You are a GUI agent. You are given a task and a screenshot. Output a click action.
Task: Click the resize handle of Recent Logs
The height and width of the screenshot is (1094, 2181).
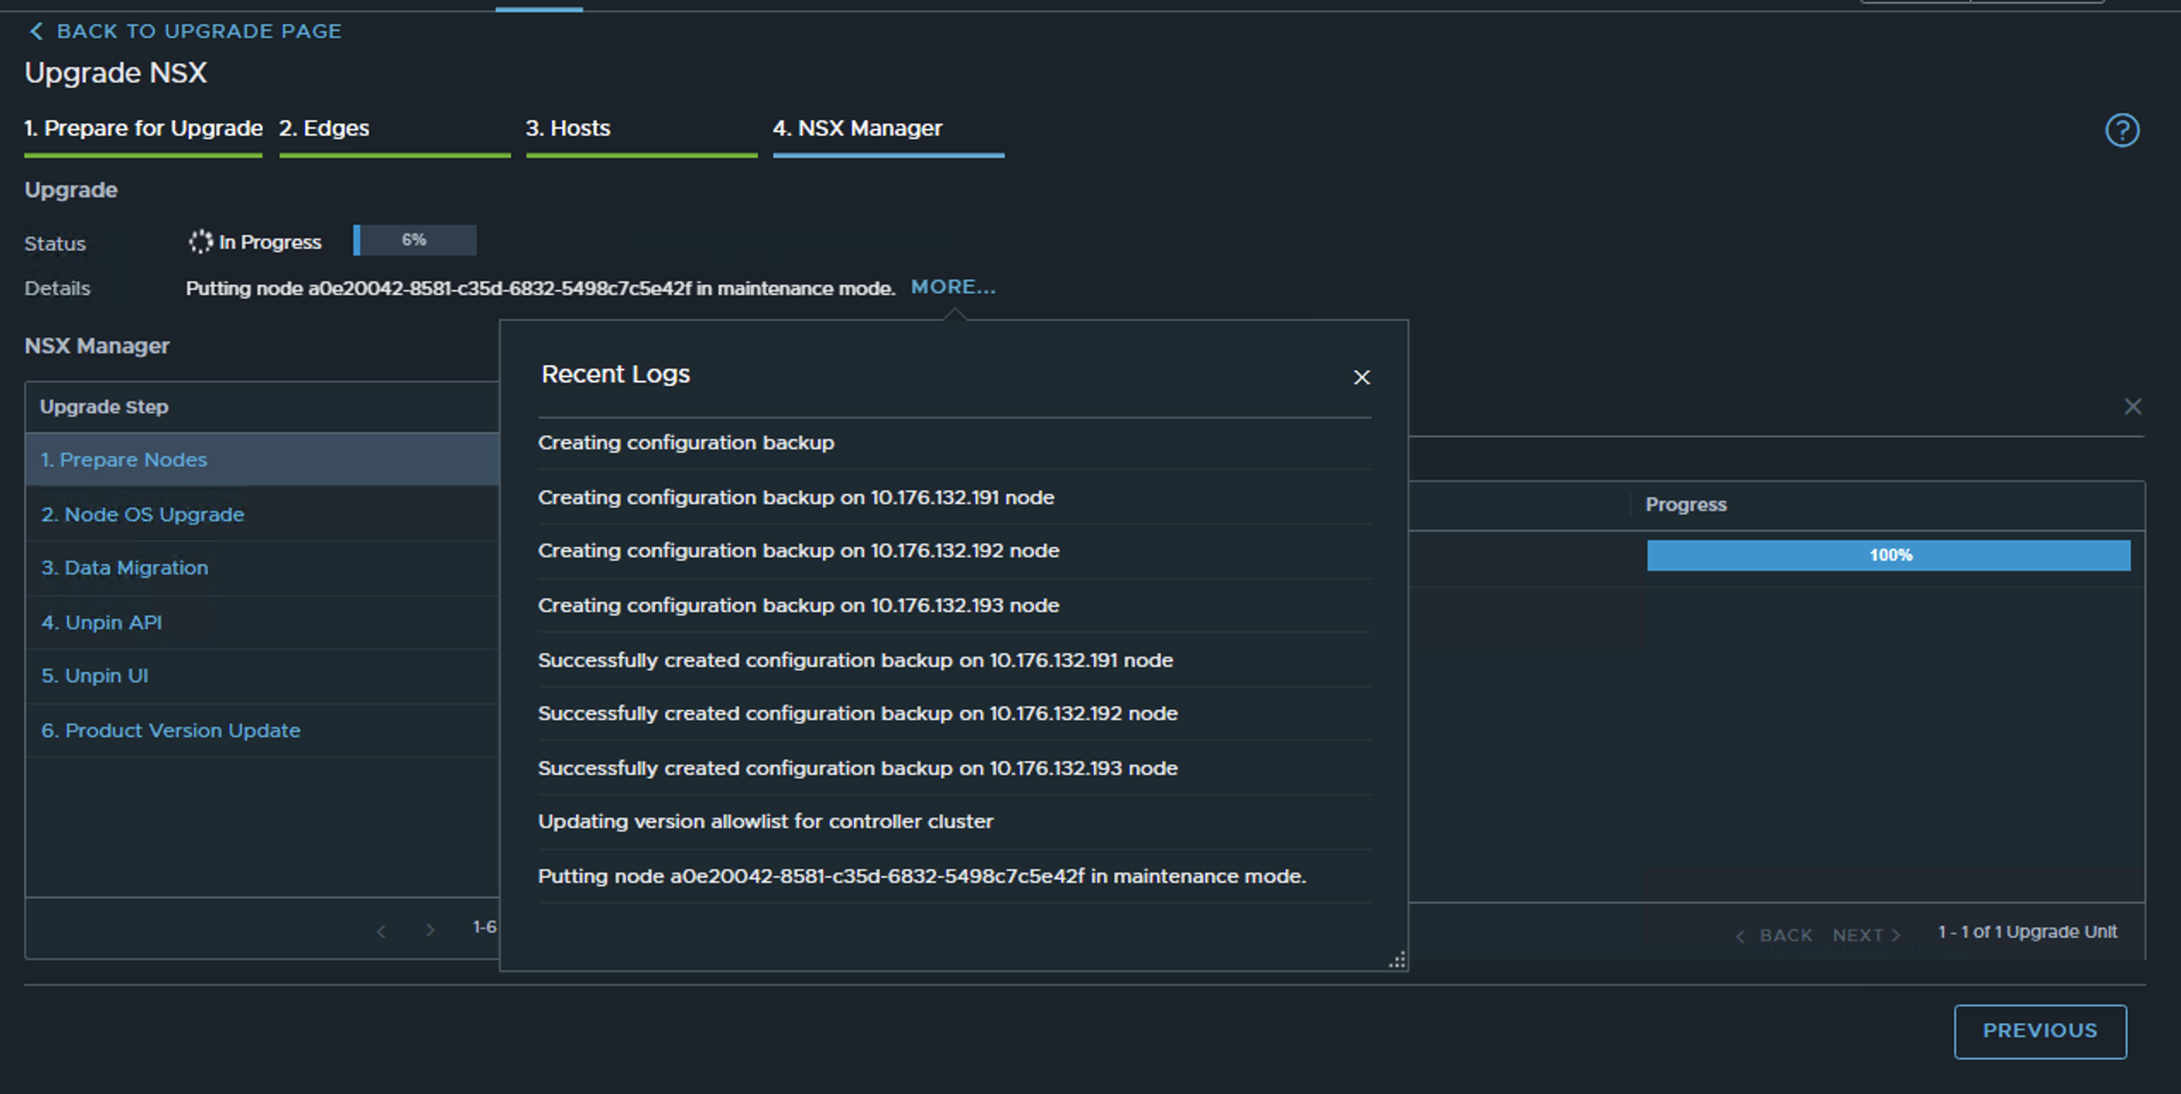pos(1397,959)
